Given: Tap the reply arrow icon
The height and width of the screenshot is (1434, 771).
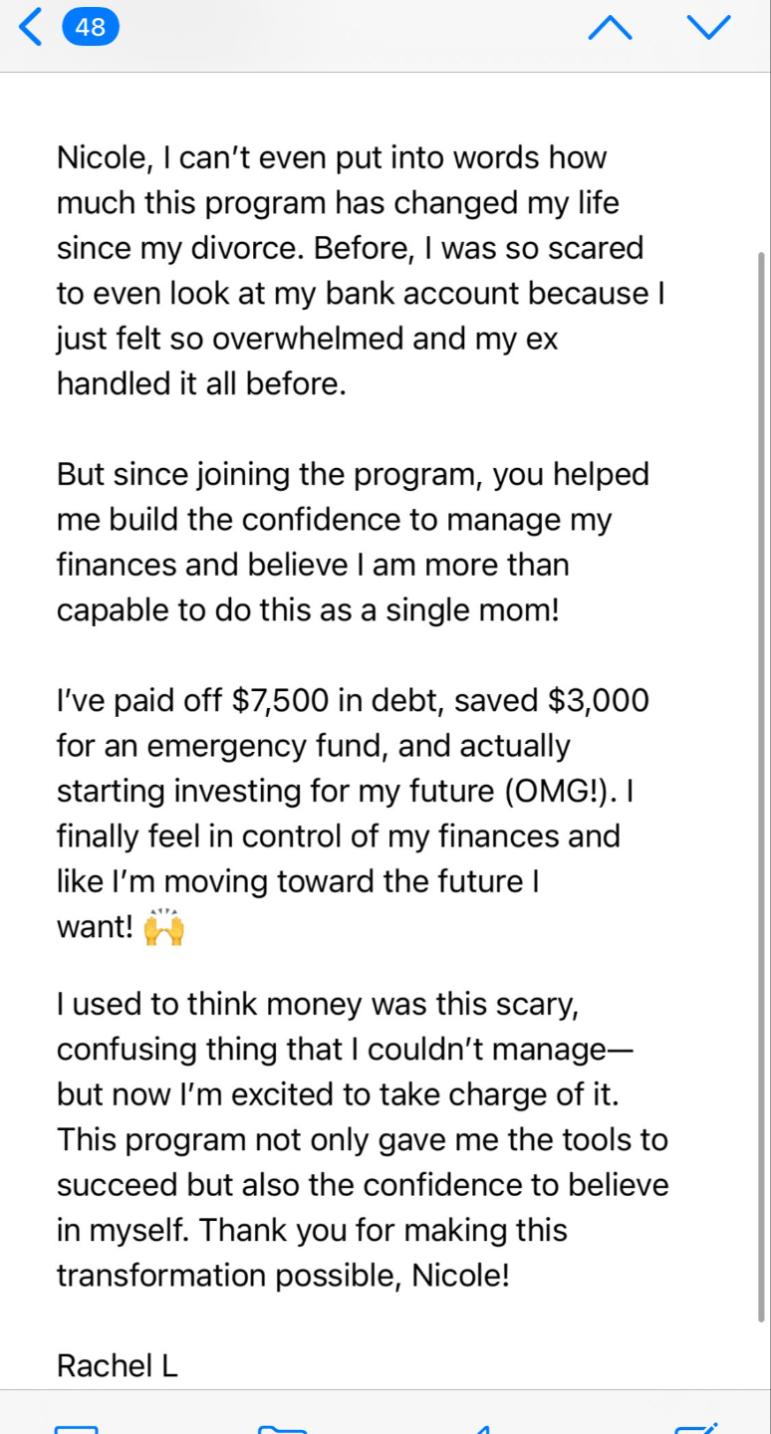Looking at the screenshot, I should pyautogui.click(x=482, y=1427).
